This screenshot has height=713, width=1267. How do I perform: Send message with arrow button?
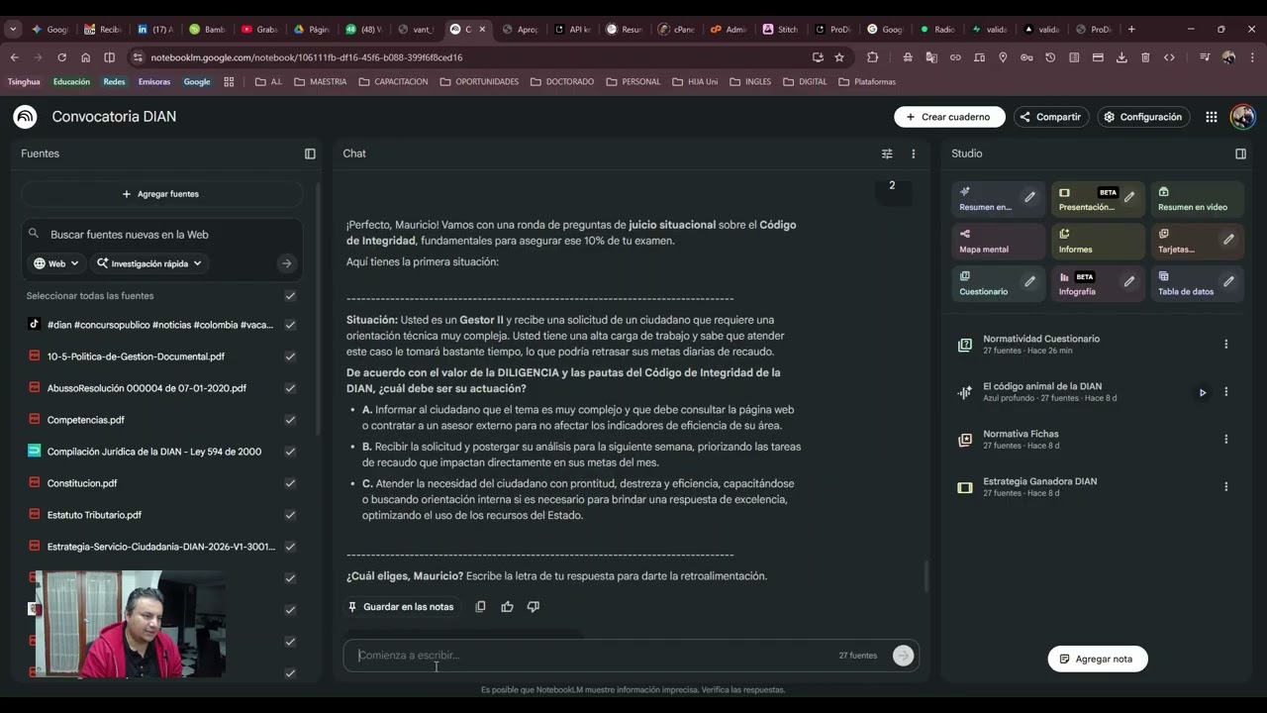click(903, 656)
